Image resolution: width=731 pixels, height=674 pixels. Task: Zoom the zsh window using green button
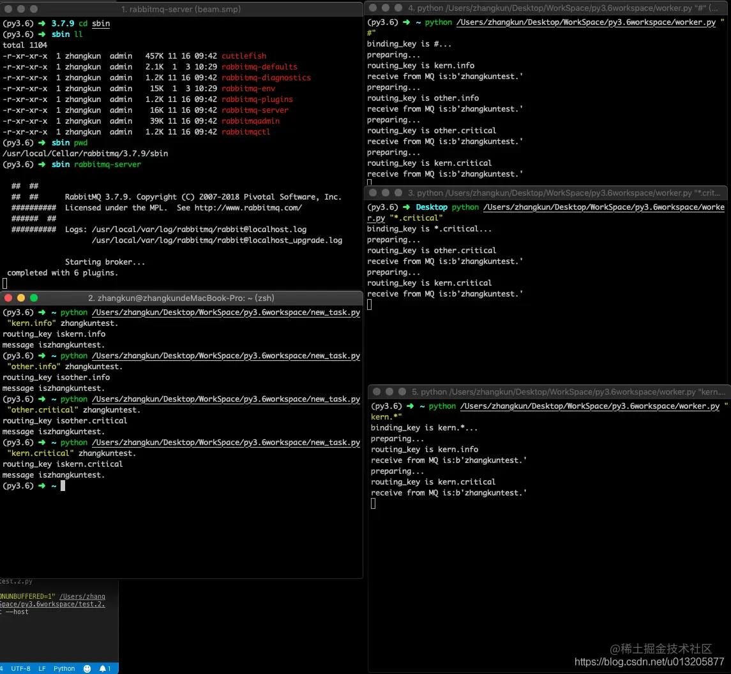click(34, 298)
